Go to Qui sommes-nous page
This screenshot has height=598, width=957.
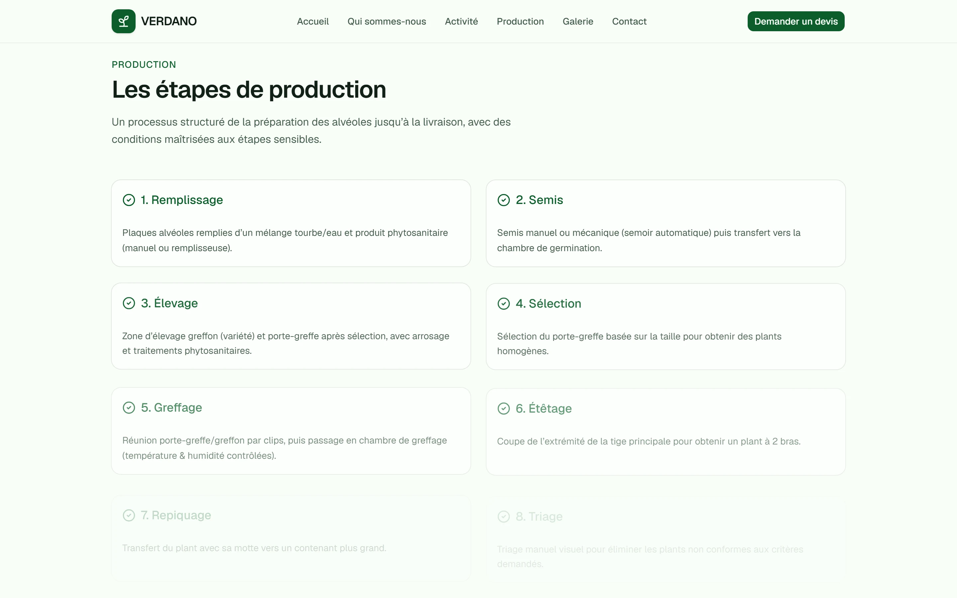click(x=387, y=21)
